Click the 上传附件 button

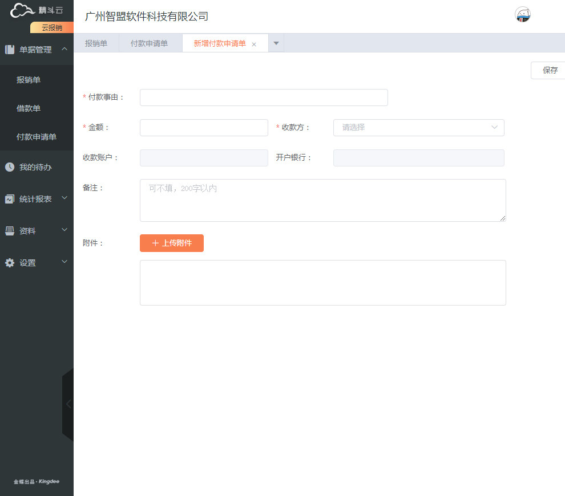(x=172, y=243)
